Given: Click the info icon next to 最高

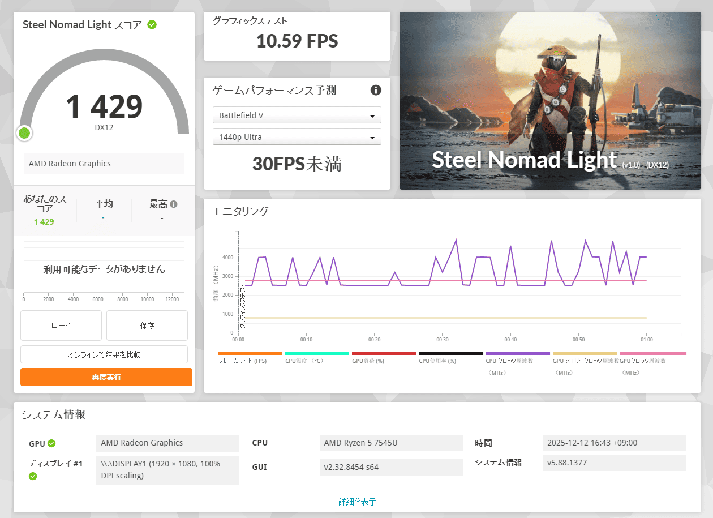Looking at the screenshot, I should [x=174, y=204].
